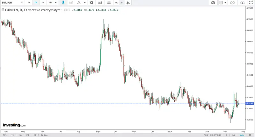Set the range to 10y
The width and height of the screenshot is (255, 137).
click(x=5, y=135)
